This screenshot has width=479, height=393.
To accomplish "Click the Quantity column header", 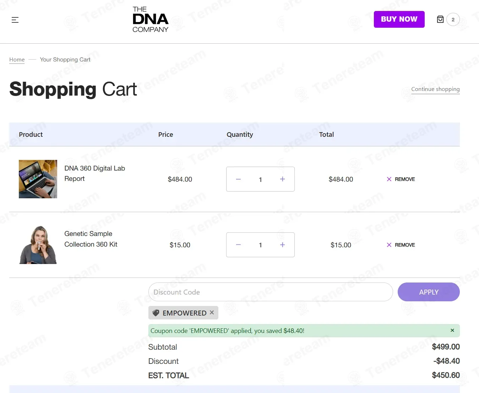I will point(240,135).
